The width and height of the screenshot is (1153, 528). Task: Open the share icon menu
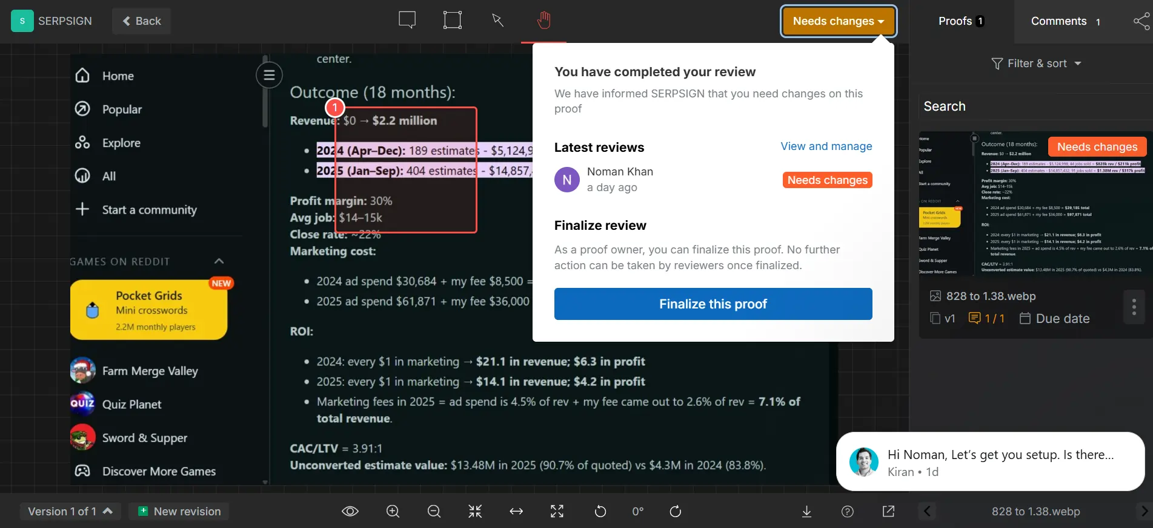pos(1141,21)
